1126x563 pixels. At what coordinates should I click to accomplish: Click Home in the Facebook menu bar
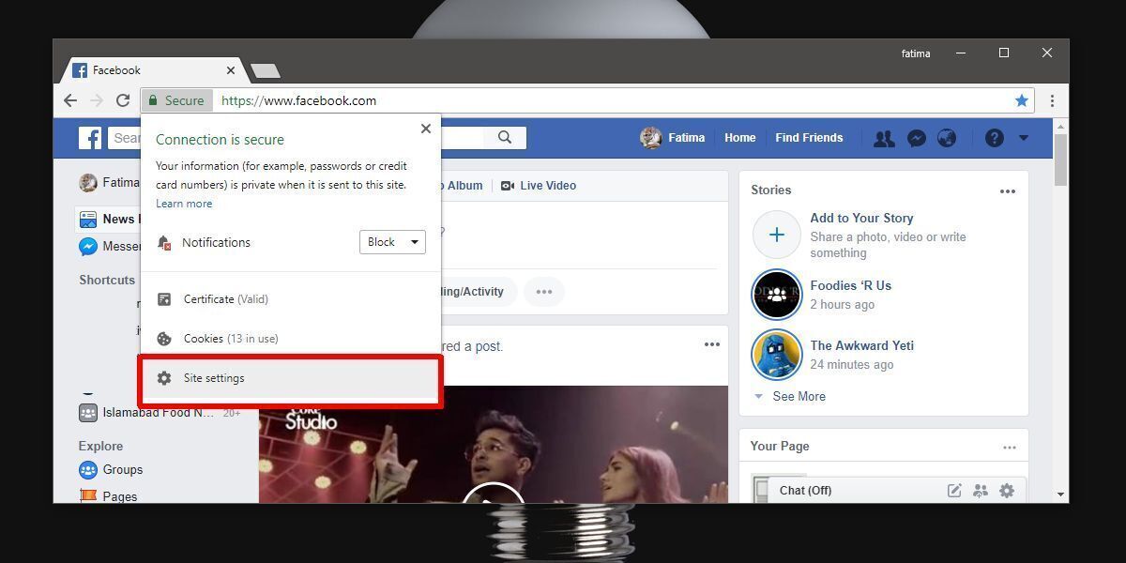739,138
